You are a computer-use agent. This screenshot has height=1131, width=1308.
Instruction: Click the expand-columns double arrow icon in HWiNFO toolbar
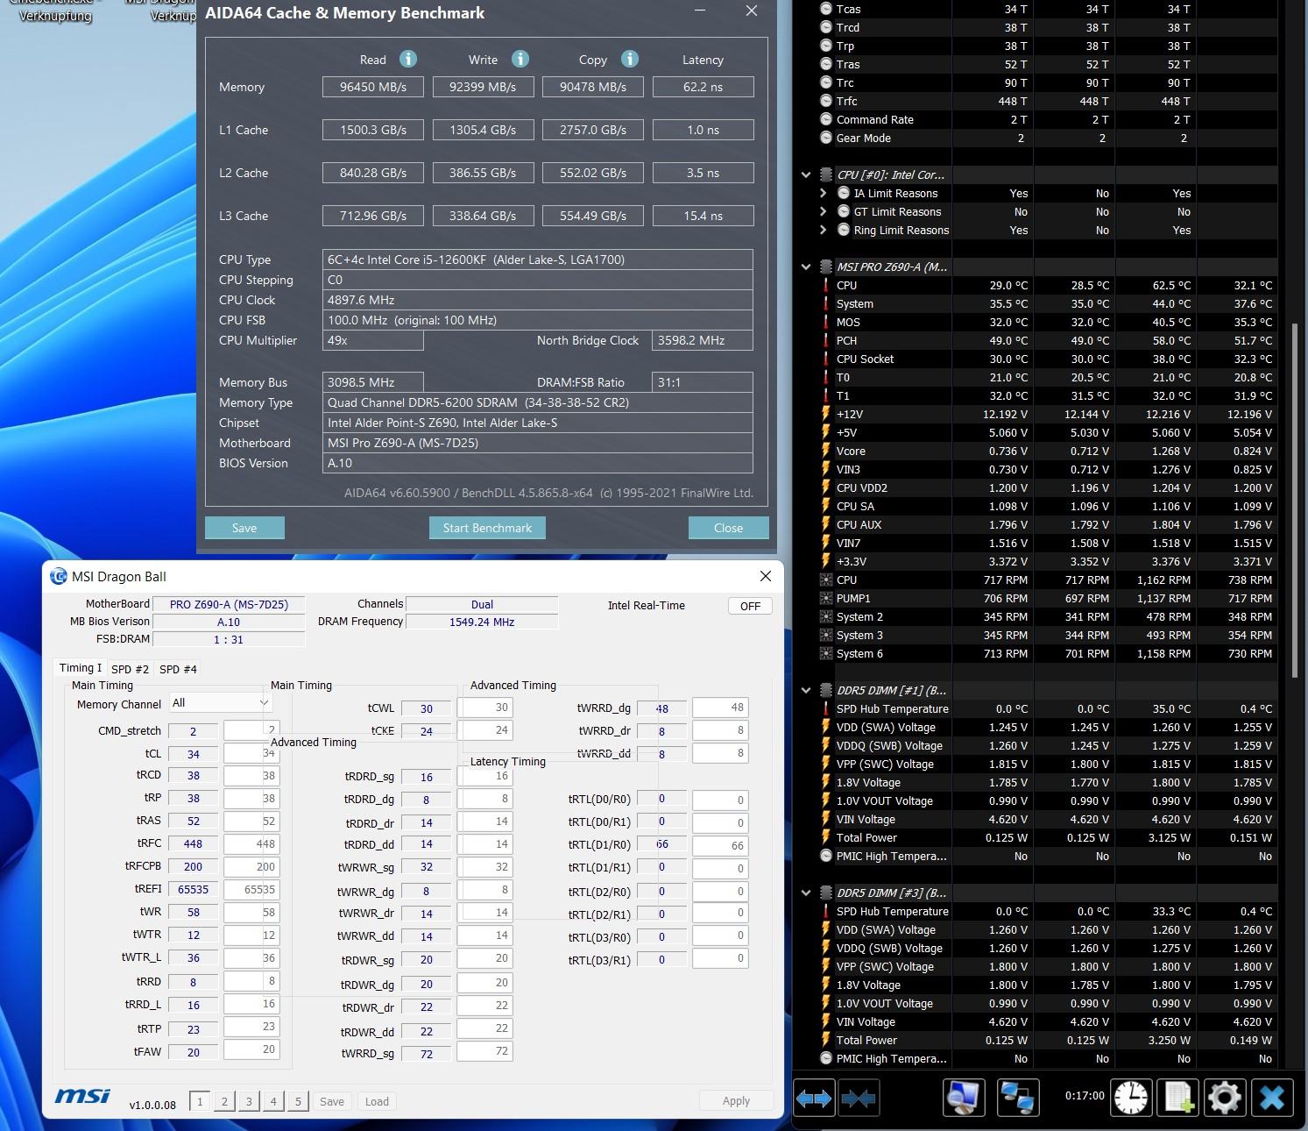point(814,1098)
